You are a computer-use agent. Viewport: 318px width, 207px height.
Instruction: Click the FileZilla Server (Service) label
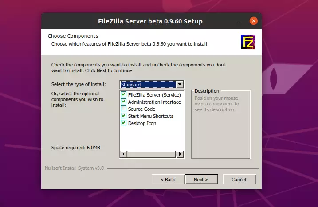(x=154, y=95)
